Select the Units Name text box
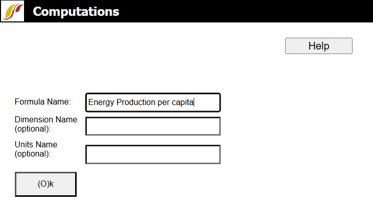Screen dimensions: 373x207 click(153, 154)
